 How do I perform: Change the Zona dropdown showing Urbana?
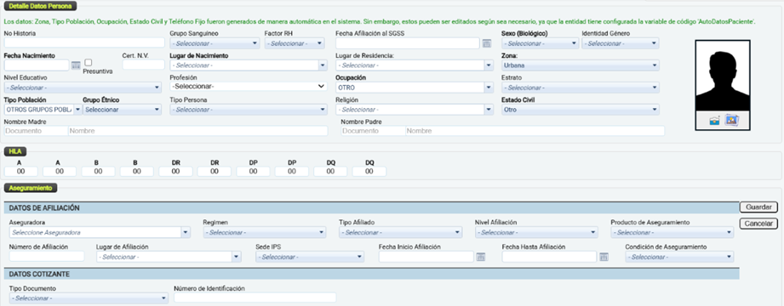tap(580, 65)
